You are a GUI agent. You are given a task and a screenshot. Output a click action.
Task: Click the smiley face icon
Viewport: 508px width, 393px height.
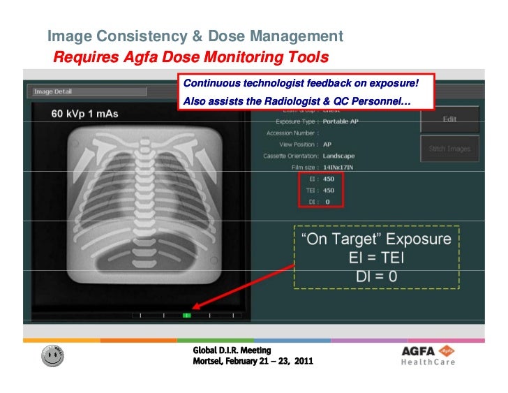point(52,355)
